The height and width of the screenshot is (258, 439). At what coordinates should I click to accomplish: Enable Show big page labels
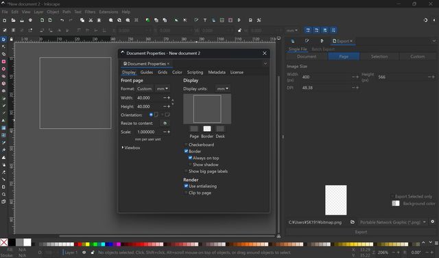click(186, 171)
